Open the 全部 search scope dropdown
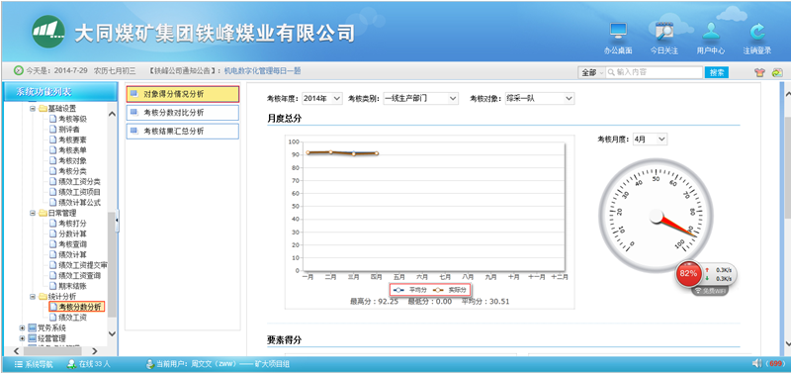This screenshot has width=791, height=373. pyautogui.click(x=591, y=72)
